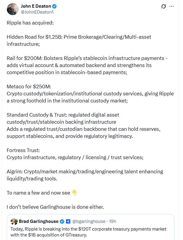This screenshot has width=183, height=240.
Task: Click the Grok icon in the post header
Action: 164,6
